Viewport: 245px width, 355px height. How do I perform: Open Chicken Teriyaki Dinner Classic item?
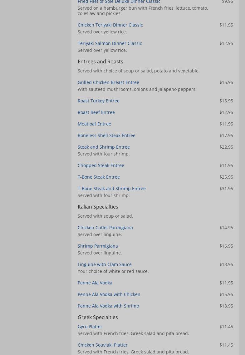110,25
